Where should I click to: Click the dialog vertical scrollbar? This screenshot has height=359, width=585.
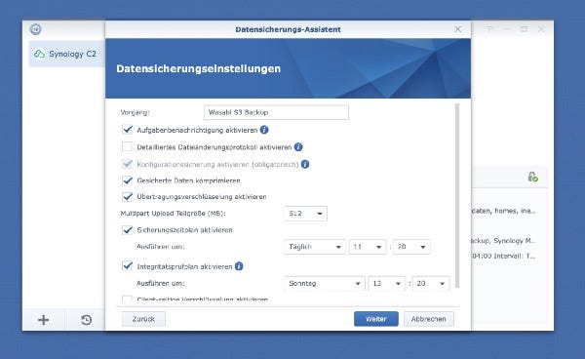[x=457, y=195]
